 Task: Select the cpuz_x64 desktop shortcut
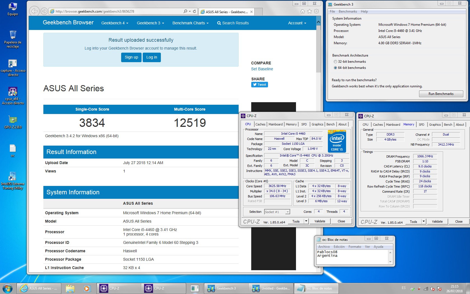click(13, 96)
